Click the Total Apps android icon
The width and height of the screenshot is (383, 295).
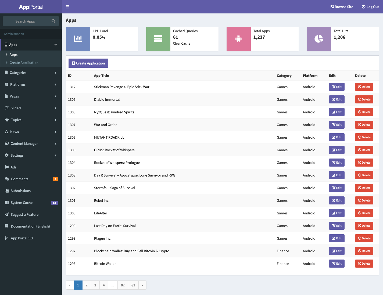(238, 39)
